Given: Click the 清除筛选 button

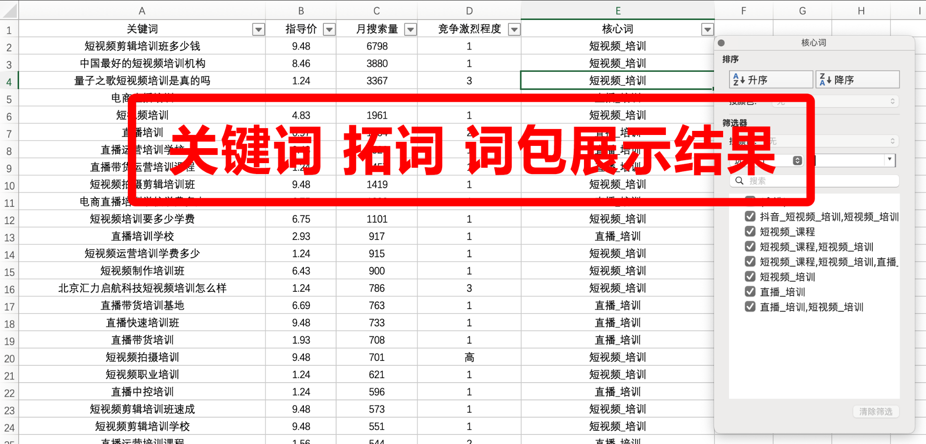Looking at the screenshot, I should point(876,411).
